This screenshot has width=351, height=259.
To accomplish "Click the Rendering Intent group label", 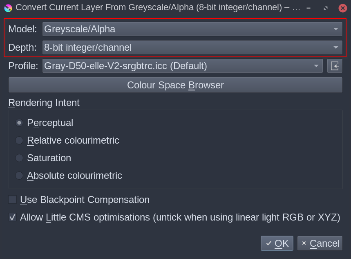I will 44,103.
